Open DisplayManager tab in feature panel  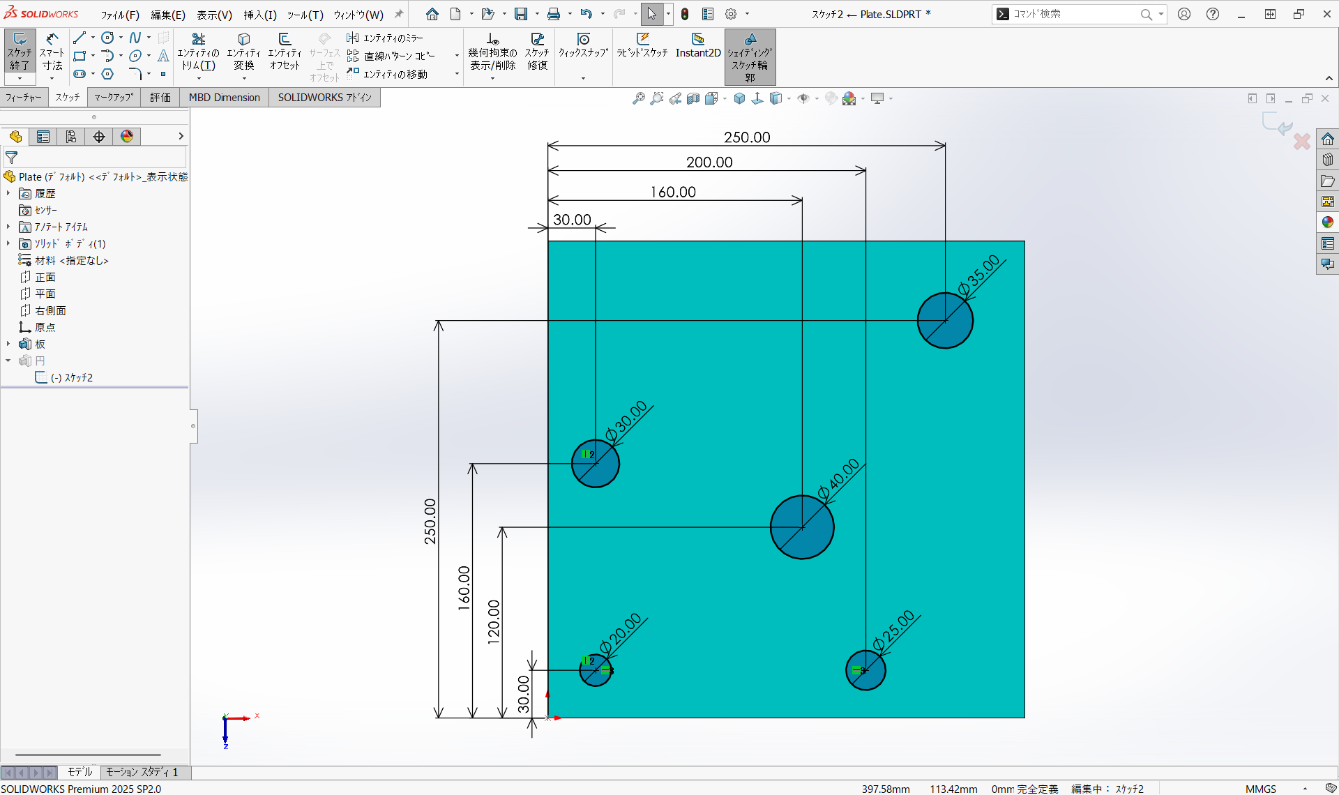(x=127, y=137)
